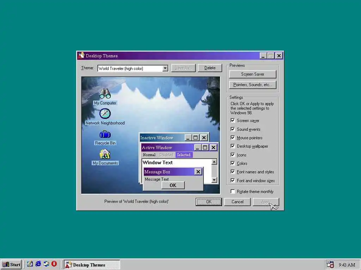361x270 pixels.
Task: Click OK in the preview Message Box
Action: pyautogui.click(x=173, y=185)
